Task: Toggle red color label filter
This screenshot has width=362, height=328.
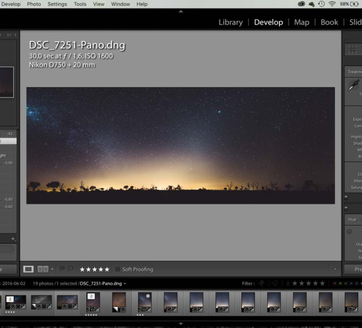Action: pos(335,283)
